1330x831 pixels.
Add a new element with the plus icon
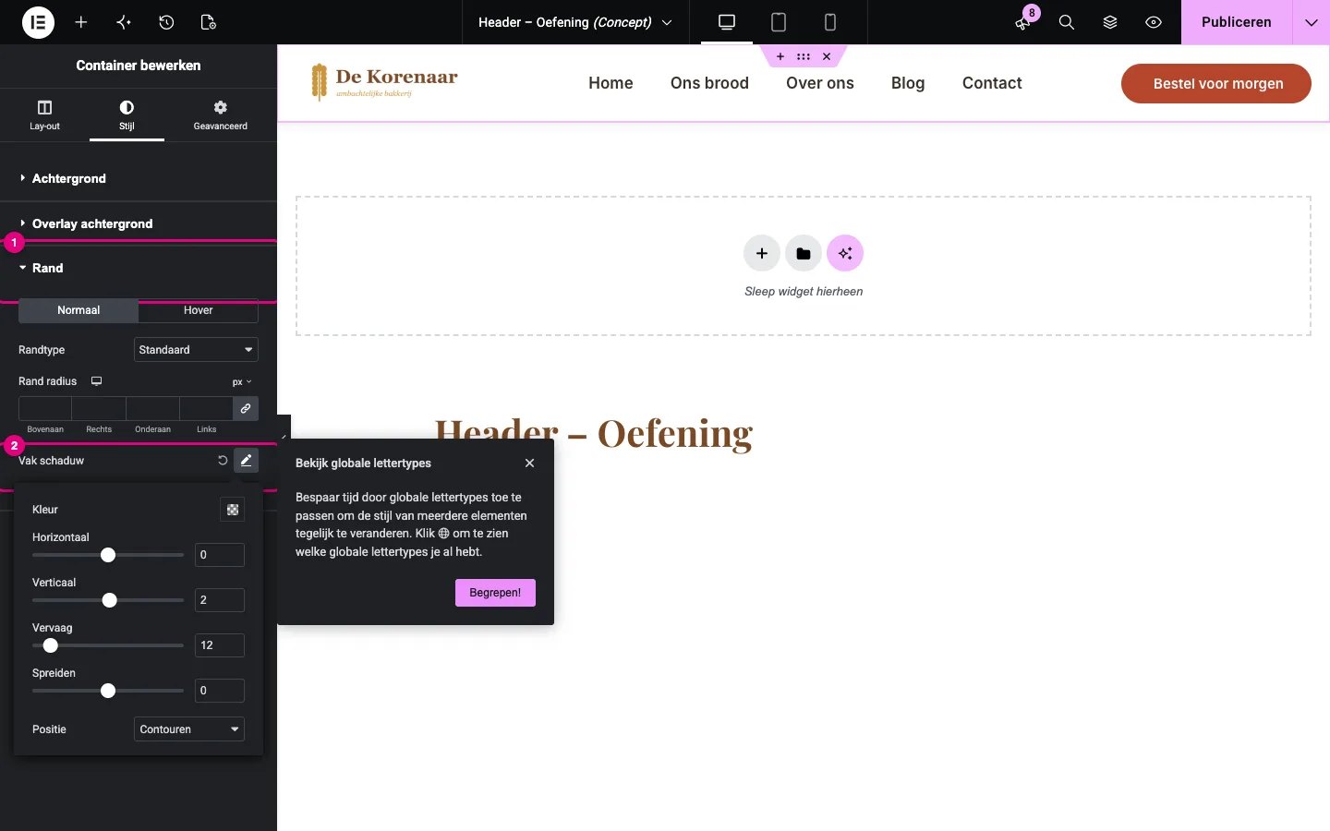coord(81,22)
